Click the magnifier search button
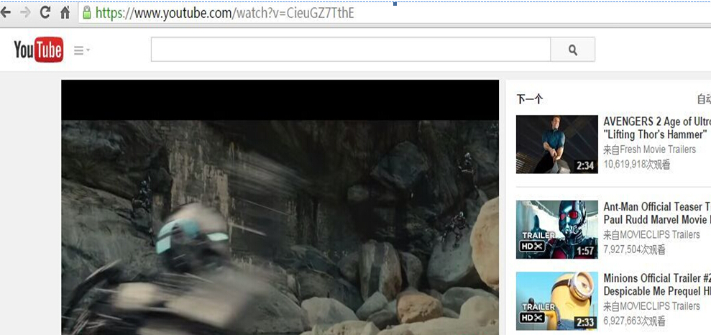The width and height of the screenshot is (711, 335). click(x=573, y=50)
